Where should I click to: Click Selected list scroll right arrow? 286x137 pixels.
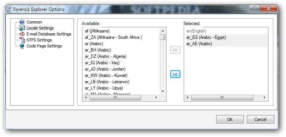click(264, 97)
